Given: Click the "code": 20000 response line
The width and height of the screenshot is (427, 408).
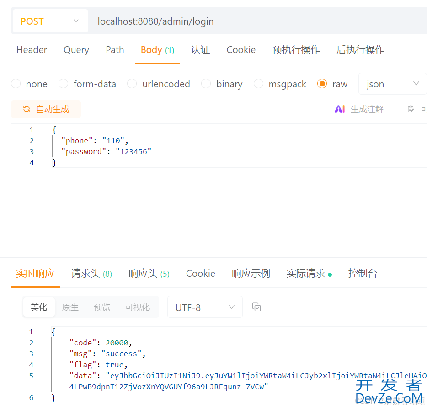Looking at the screenshot, I should tap(101, 343).
